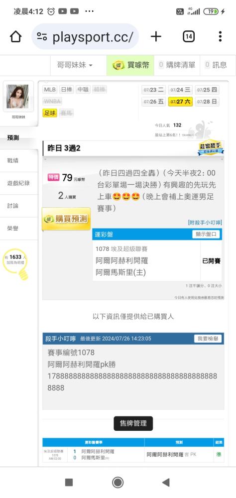Switch to the 遊戲紀錄 sidebar tab

tap(19, 183)
